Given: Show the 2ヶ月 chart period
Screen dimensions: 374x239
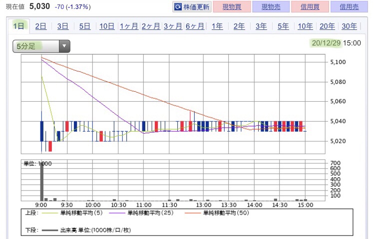Looking at the screenshot, I should 151,26.
